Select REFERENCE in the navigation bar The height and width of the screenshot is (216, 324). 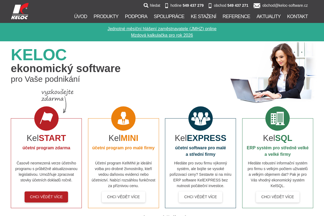(x=236, y=16)
